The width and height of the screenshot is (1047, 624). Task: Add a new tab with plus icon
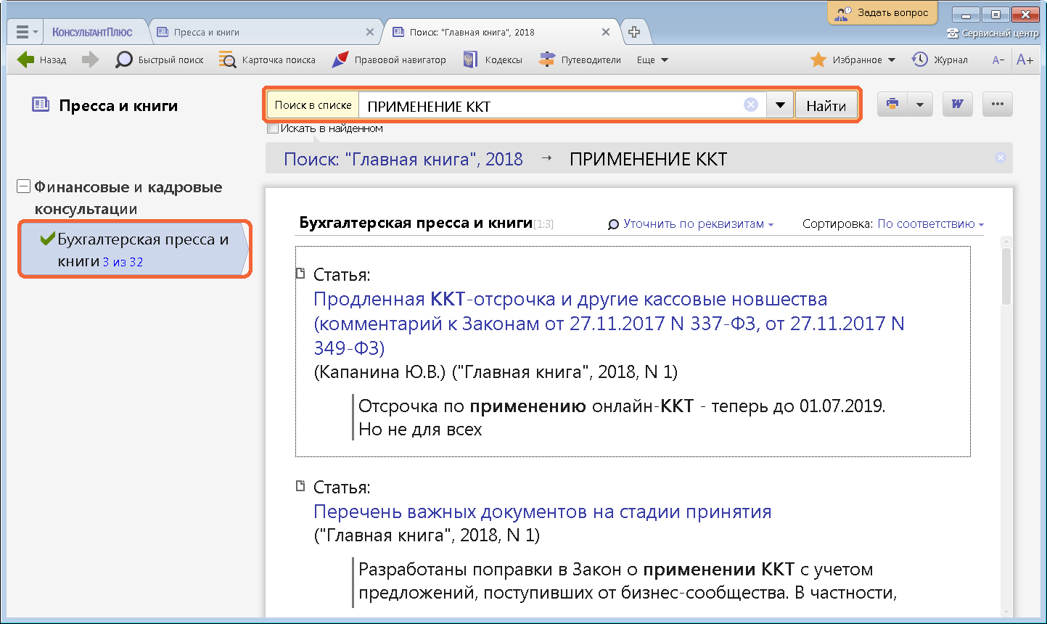[634, 32]
